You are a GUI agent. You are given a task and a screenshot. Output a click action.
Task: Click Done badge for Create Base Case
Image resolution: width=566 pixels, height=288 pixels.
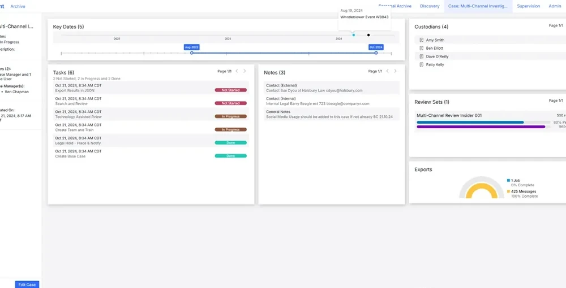(231, 156)
